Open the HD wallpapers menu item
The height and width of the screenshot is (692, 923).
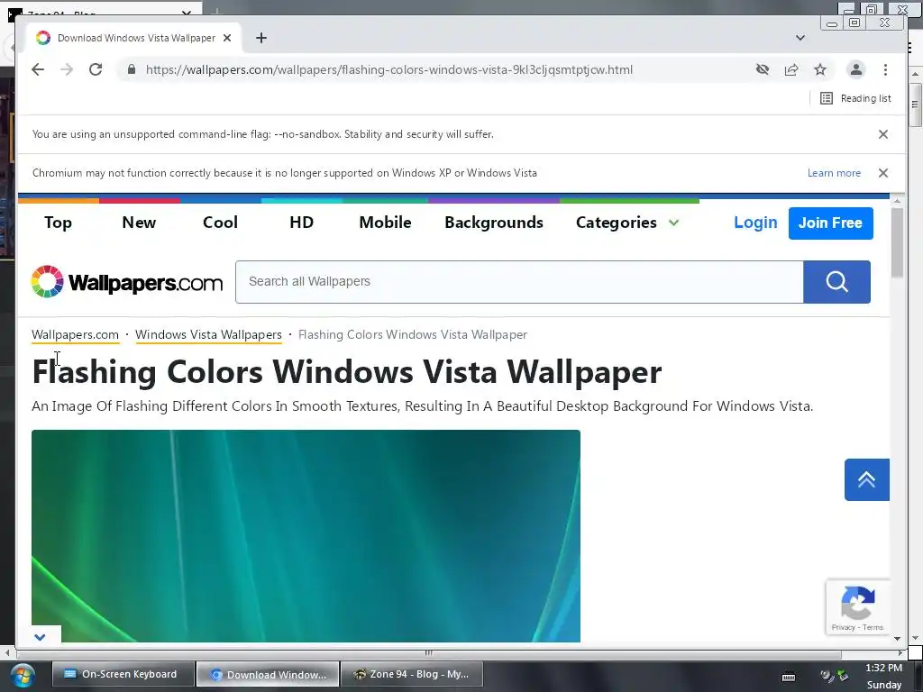point(301,223)
